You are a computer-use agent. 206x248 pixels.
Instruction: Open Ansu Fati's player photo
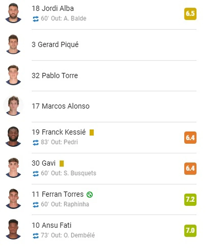coord(13,230)
